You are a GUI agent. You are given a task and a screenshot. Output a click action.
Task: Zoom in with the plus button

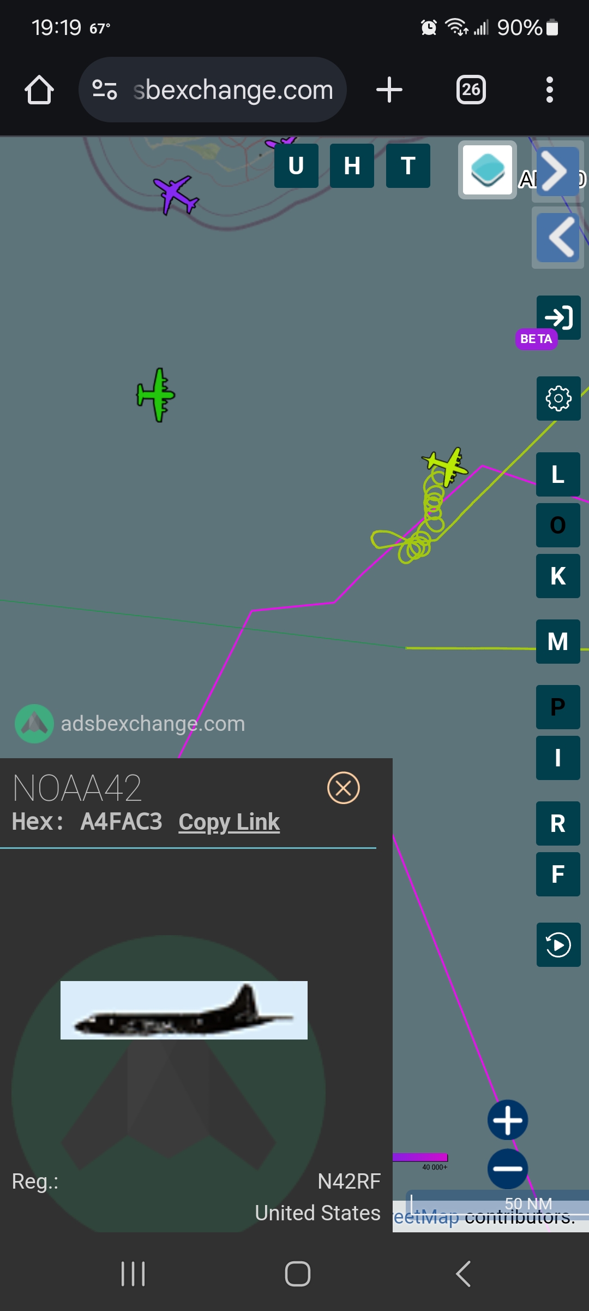pos(508,1120)
